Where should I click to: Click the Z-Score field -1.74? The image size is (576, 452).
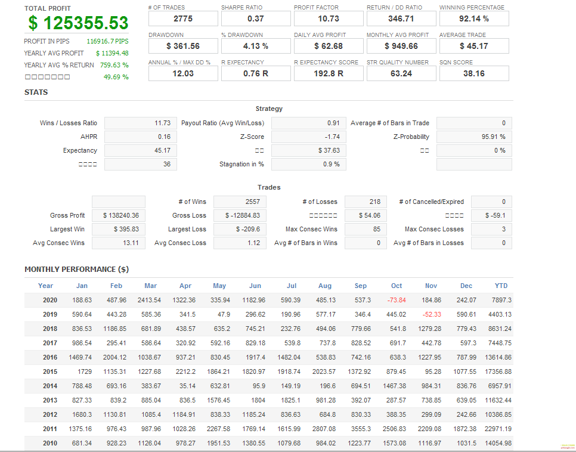pyautogui.click(x=309, y=137)
